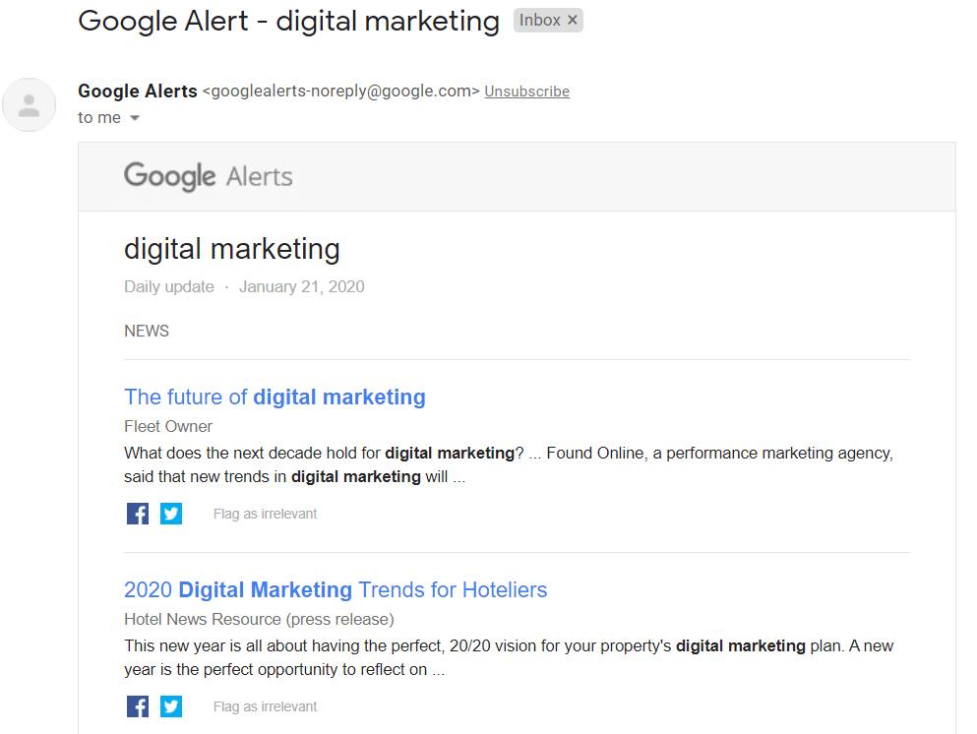Flag the Hoteliers article as irrelevant

(265, 705)
